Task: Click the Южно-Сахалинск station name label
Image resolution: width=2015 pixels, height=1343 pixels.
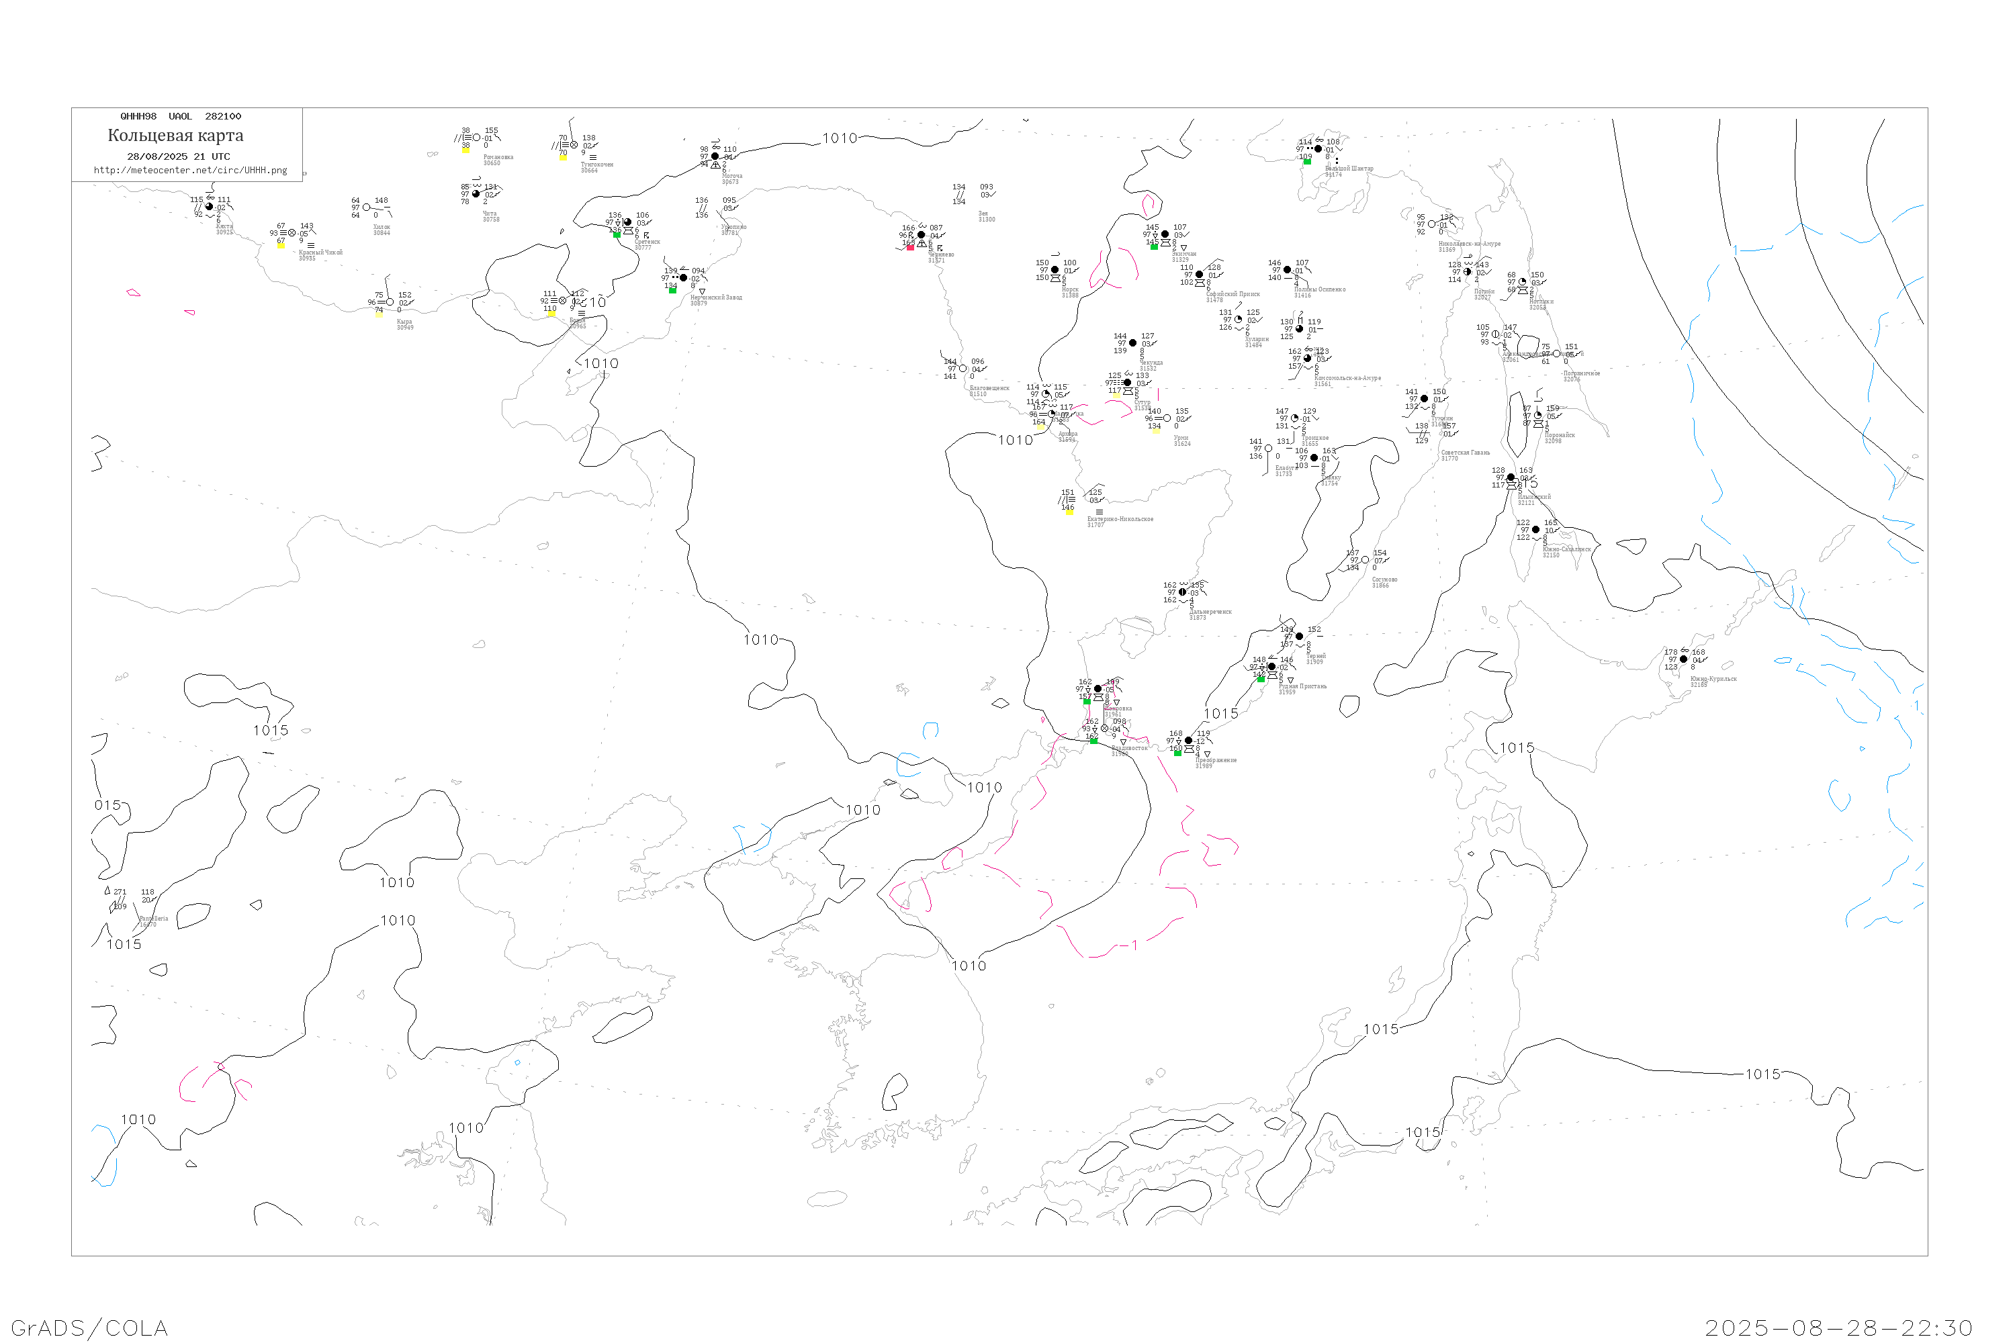Action: coord(1567,549)
